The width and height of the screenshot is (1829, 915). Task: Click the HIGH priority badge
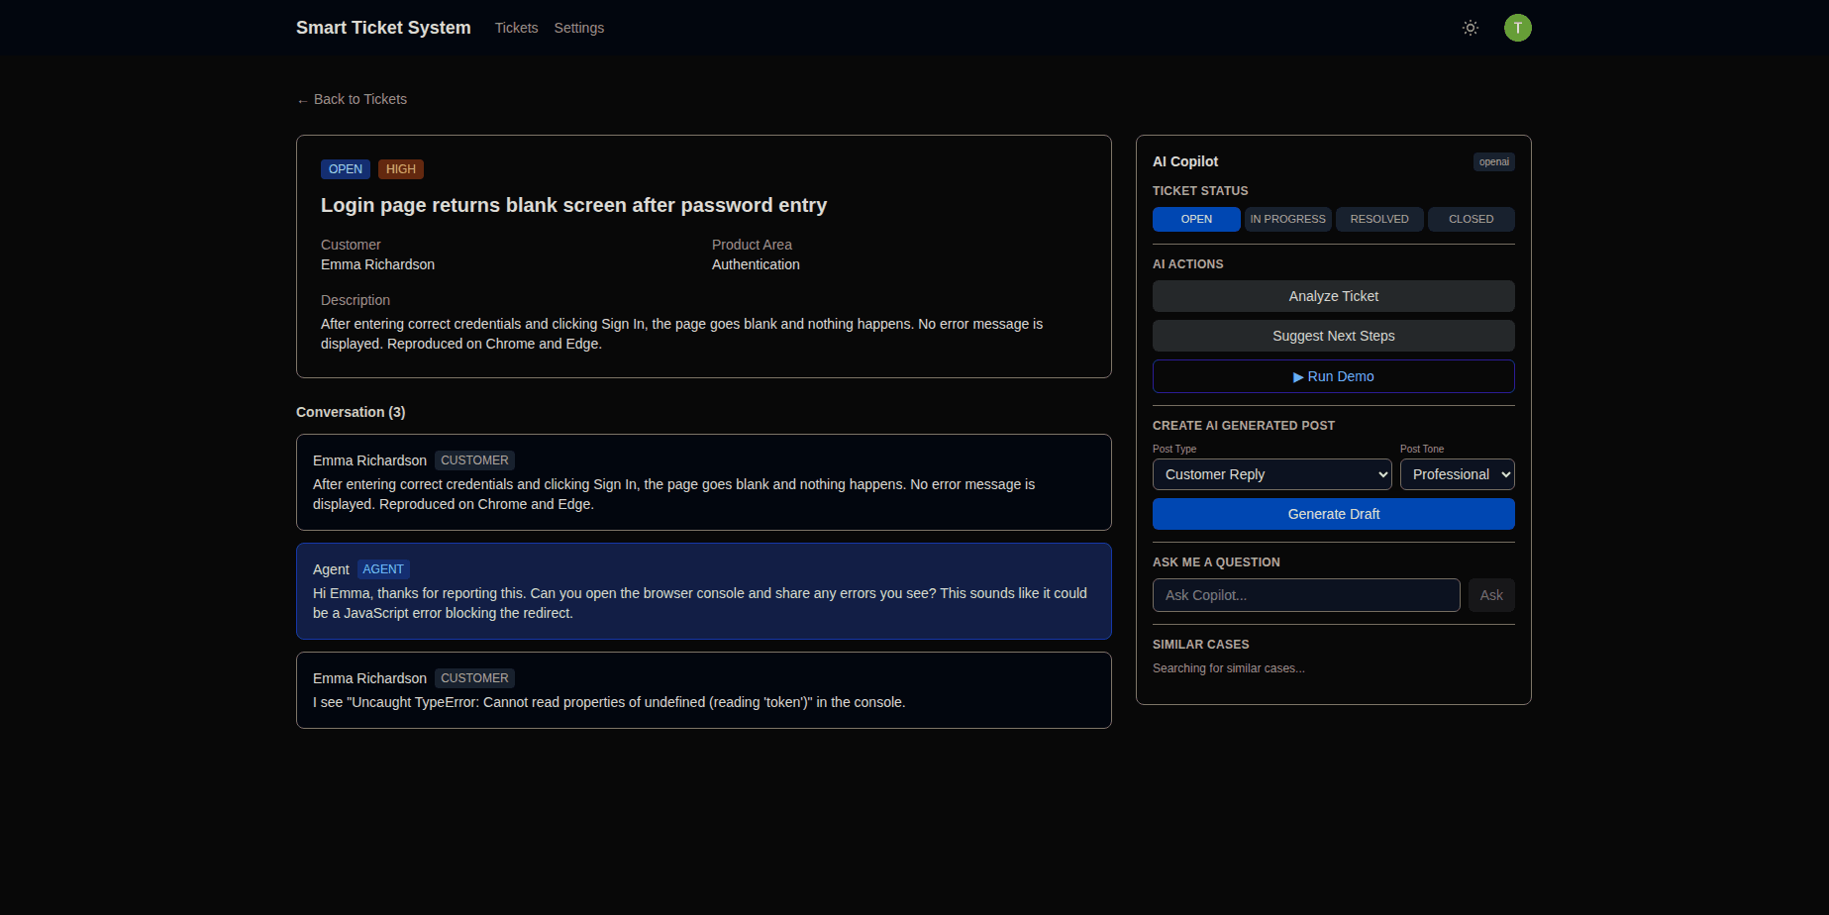pyautogui.click(x=401, y=169)
